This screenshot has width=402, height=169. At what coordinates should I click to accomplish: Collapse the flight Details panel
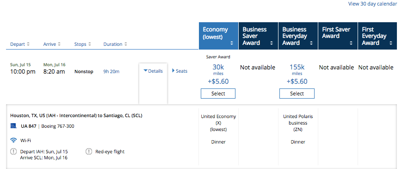(153, 71)
